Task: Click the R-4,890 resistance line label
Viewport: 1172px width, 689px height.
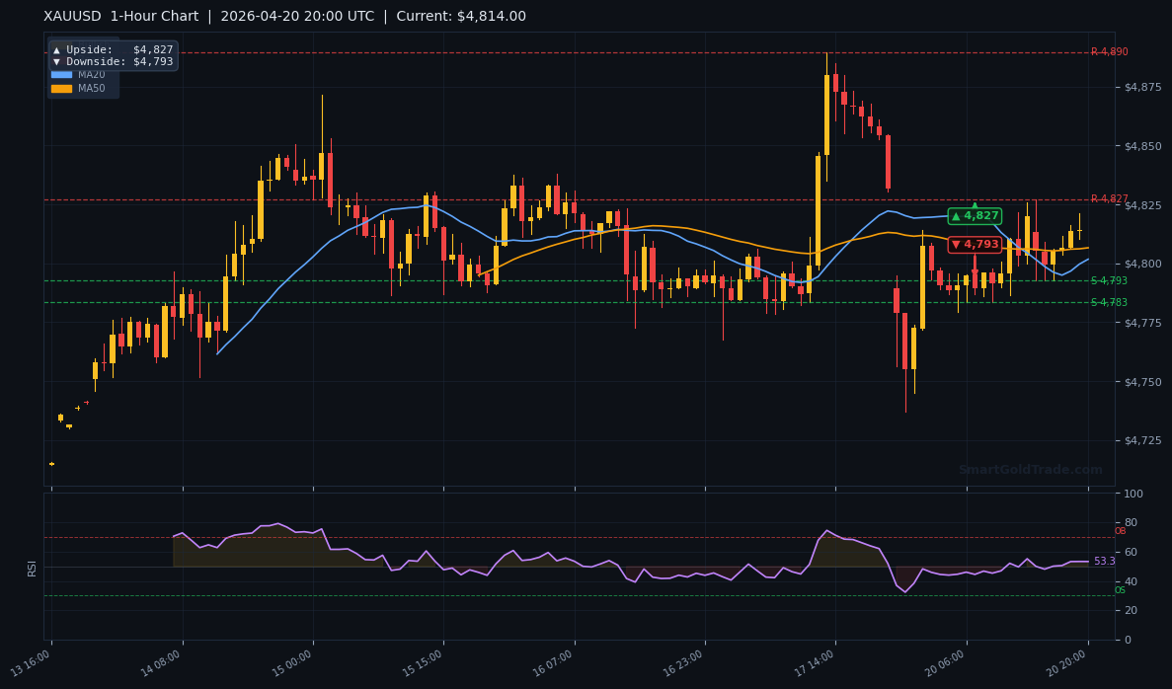Action: point(1110,51)
